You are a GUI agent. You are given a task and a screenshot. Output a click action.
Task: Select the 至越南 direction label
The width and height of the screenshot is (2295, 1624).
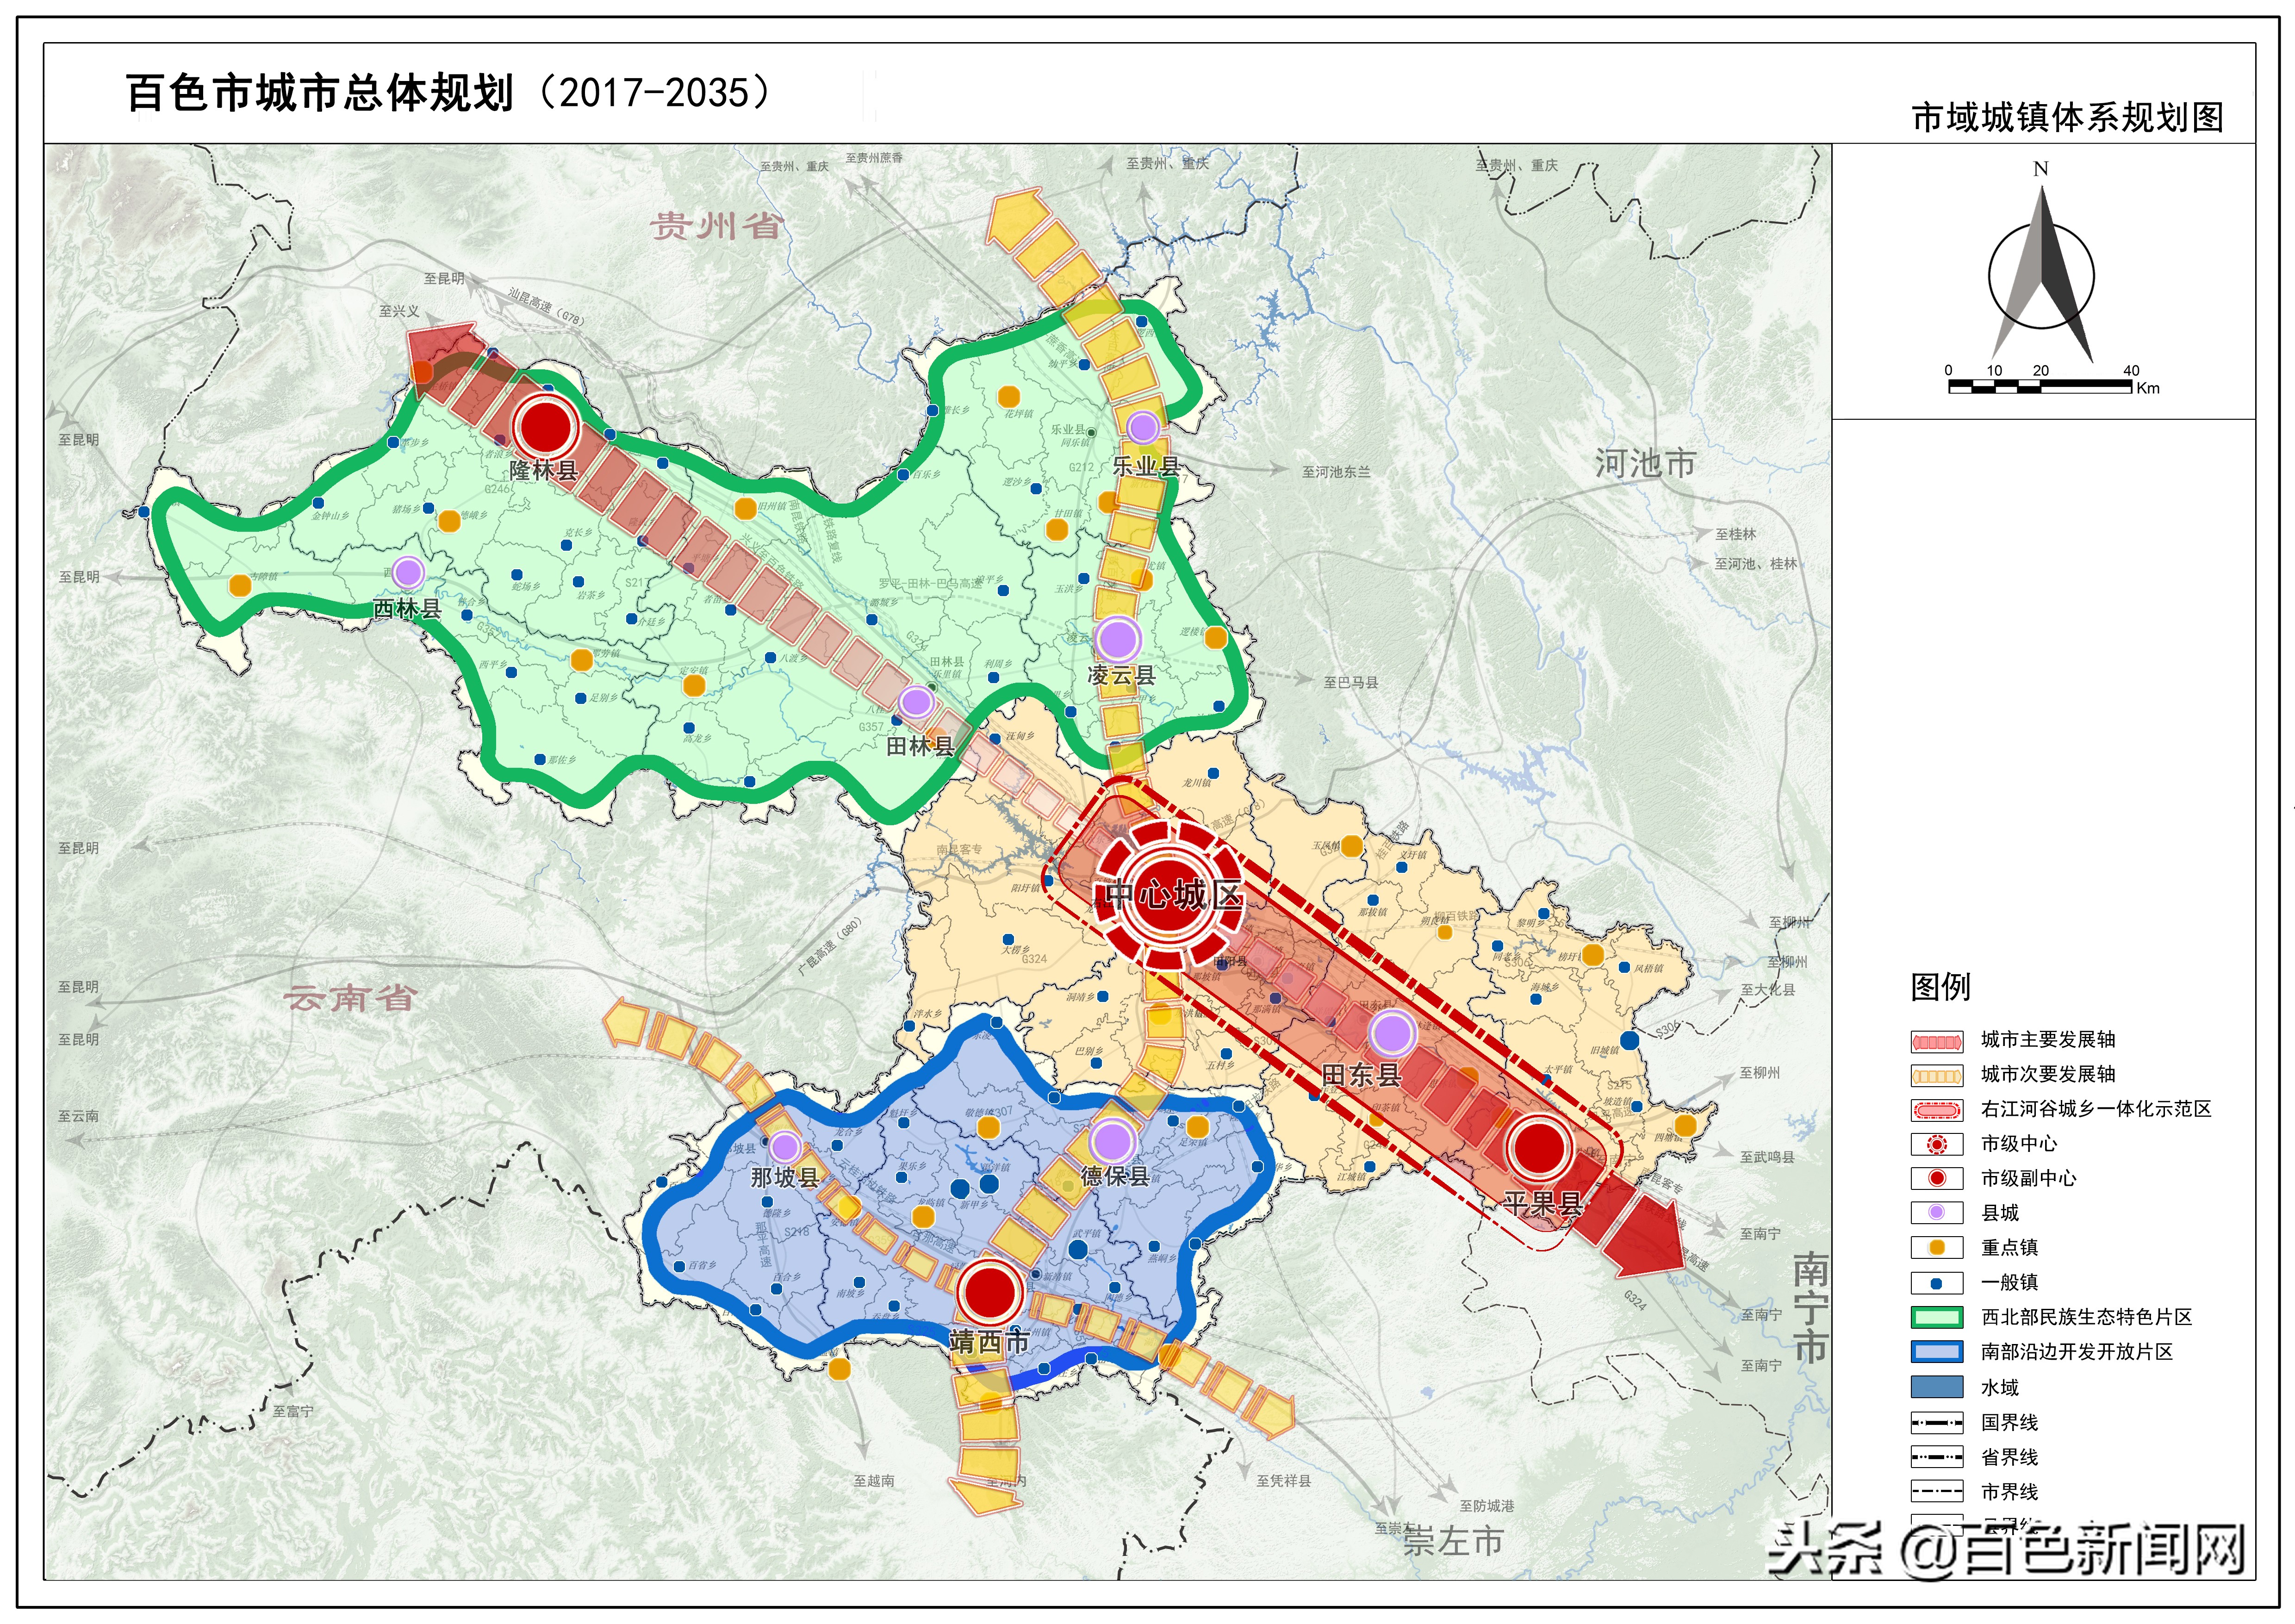click(x=874, y=1481)
